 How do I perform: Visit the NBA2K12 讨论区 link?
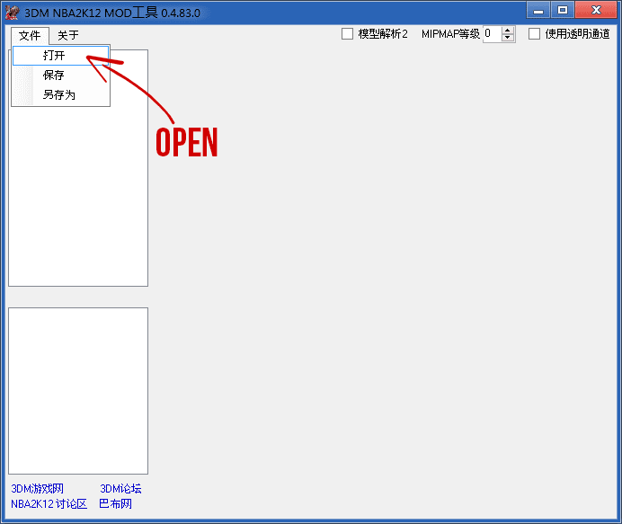49,504
